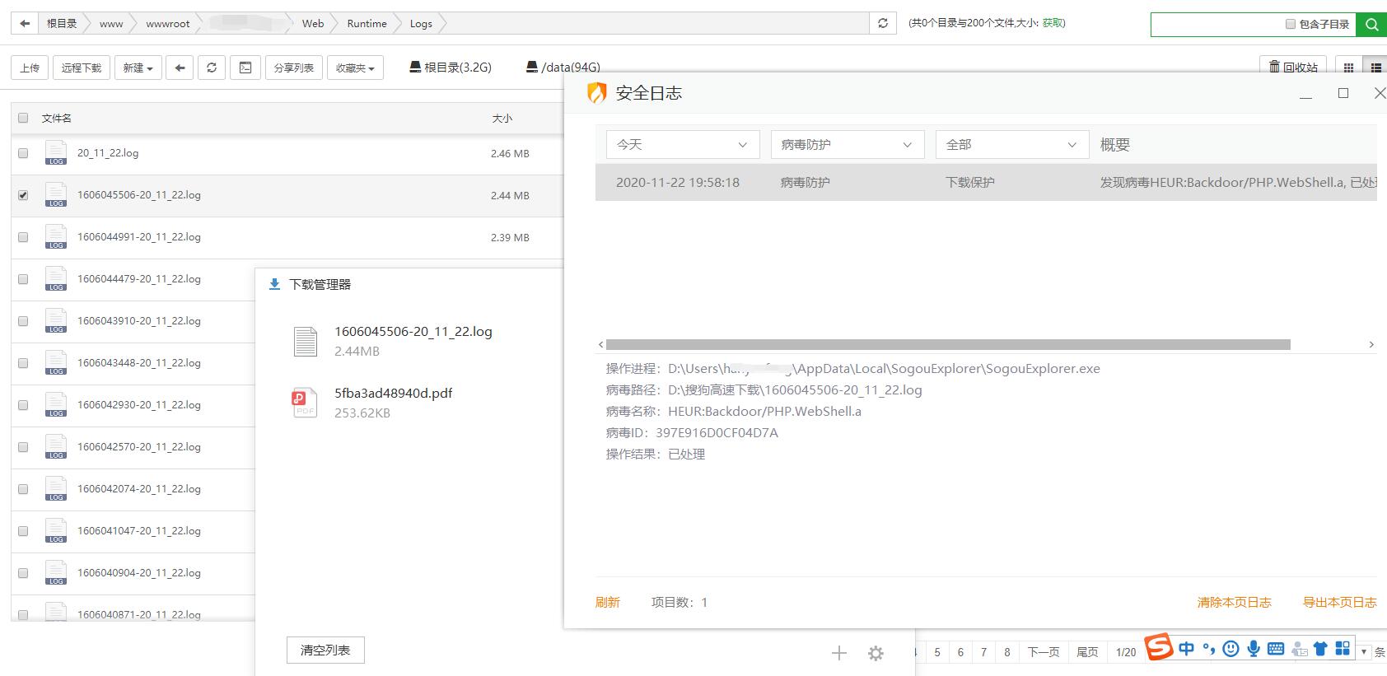
Task: Open the emoji panel on the IME bar
Action: 1231,649
